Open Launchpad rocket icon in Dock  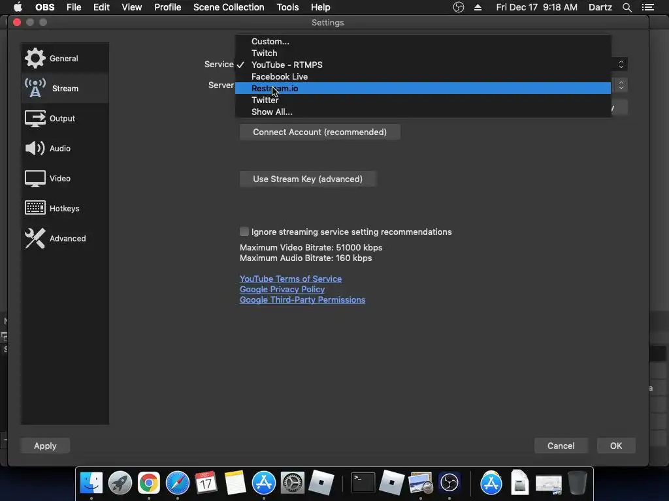[120, 483]
